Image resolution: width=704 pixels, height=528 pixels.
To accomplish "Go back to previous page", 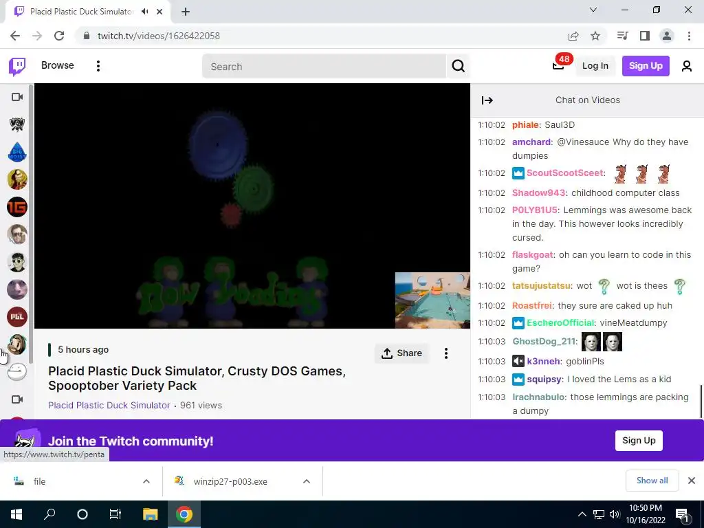I will pos(15,36).
